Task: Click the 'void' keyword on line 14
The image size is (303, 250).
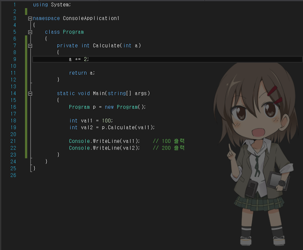Action: (84, 93)
